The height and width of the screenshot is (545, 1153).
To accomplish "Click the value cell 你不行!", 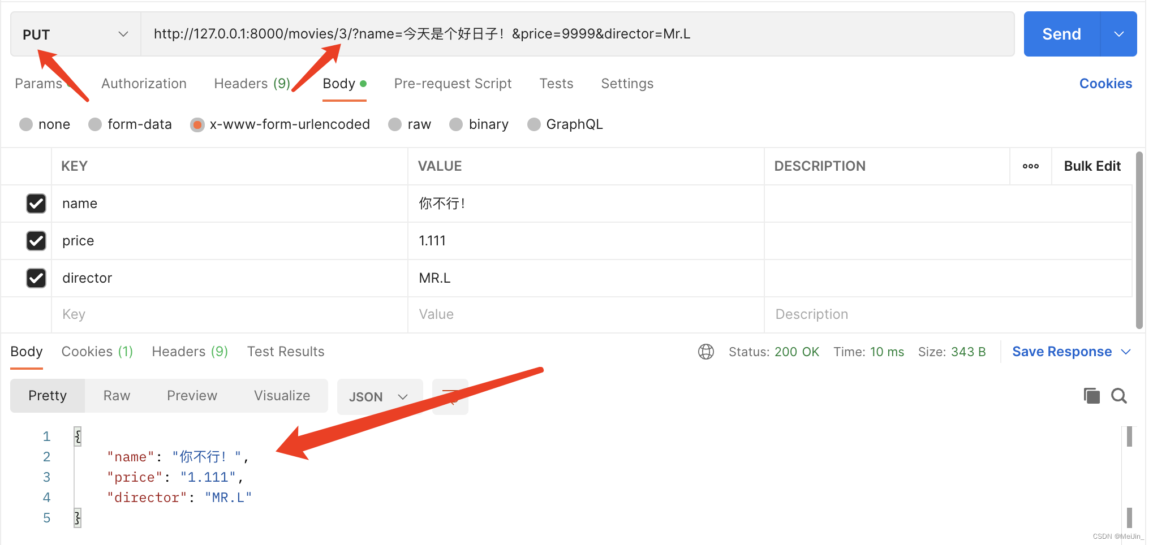I will click(x=586, y=204).
